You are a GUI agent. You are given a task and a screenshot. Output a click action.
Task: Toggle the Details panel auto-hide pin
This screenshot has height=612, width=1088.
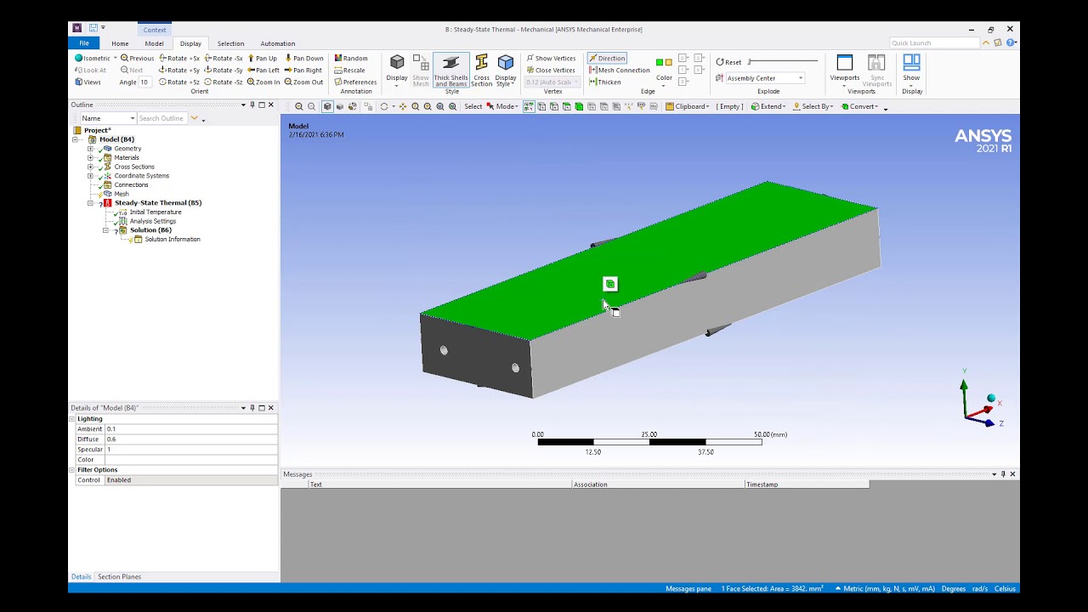[252, 408]
